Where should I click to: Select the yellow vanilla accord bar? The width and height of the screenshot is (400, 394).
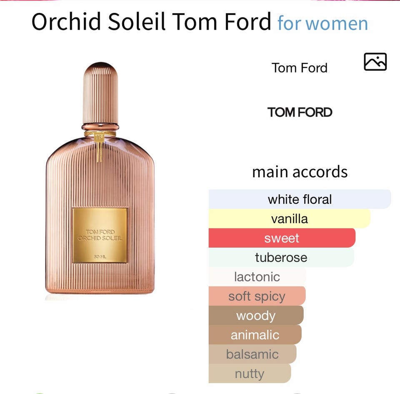(289, 218)
